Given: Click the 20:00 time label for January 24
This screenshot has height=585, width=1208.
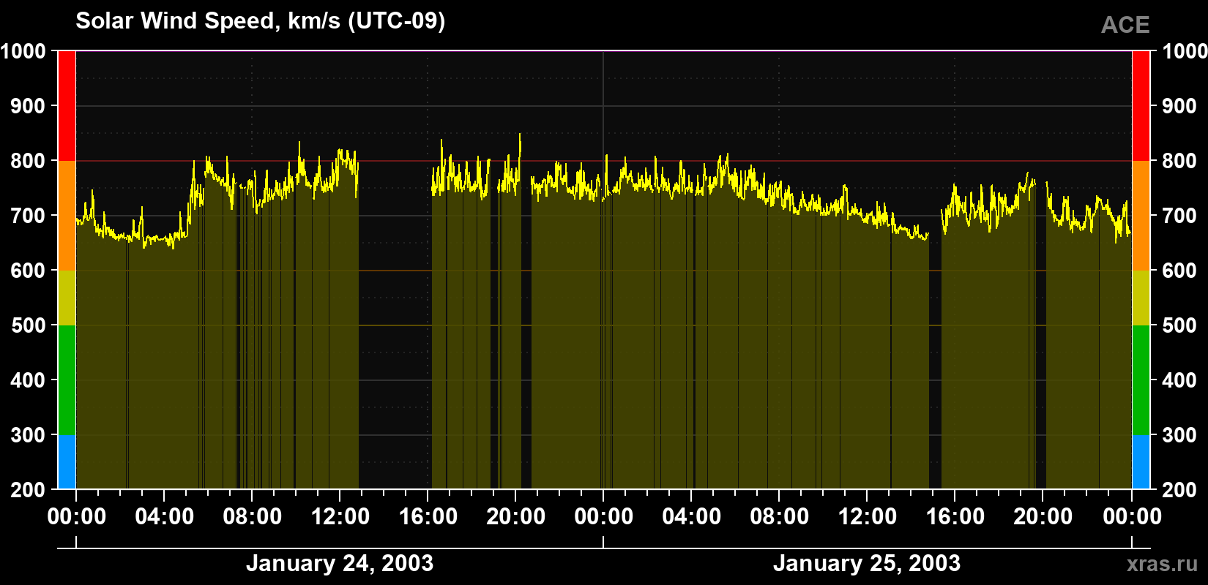Looking at the screenshot, I should pos(515,517).
